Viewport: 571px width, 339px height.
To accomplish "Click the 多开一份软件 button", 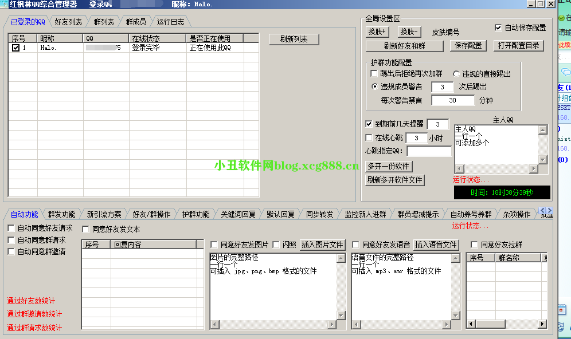I will point(389,166).
